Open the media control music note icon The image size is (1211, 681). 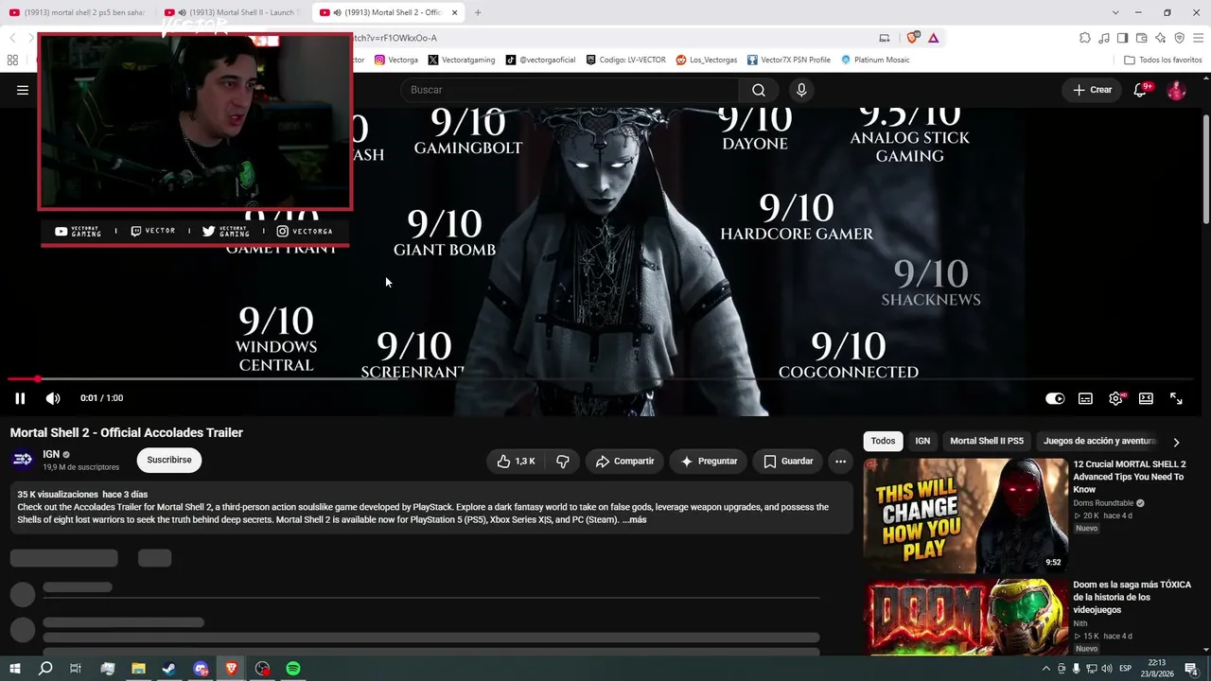click(1104, 38)
